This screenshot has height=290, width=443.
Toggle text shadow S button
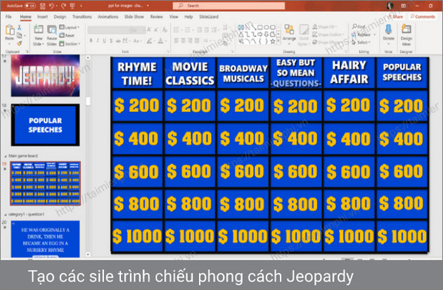click(x=111, y=41)
